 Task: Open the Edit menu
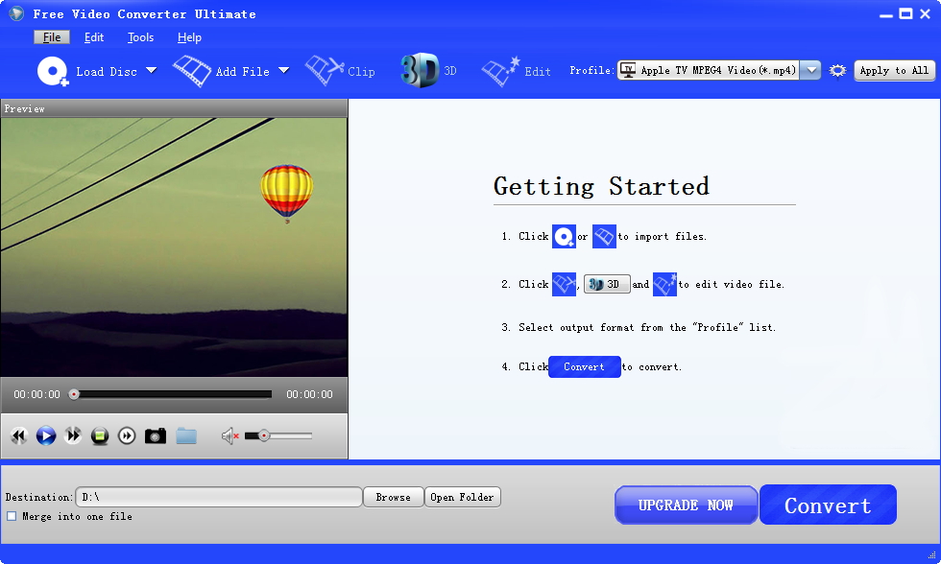93,37
